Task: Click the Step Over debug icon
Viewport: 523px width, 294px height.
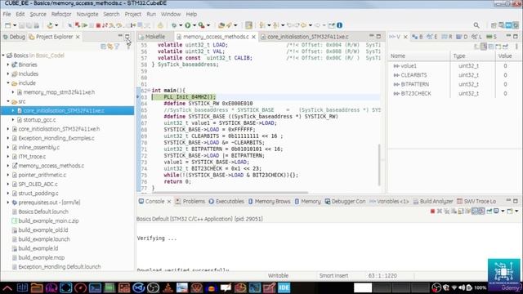Action: 118,25
